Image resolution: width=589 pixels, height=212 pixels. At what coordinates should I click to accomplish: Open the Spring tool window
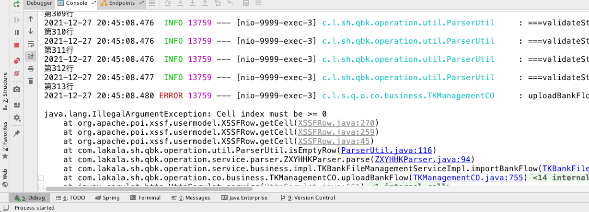pos(106,198)
